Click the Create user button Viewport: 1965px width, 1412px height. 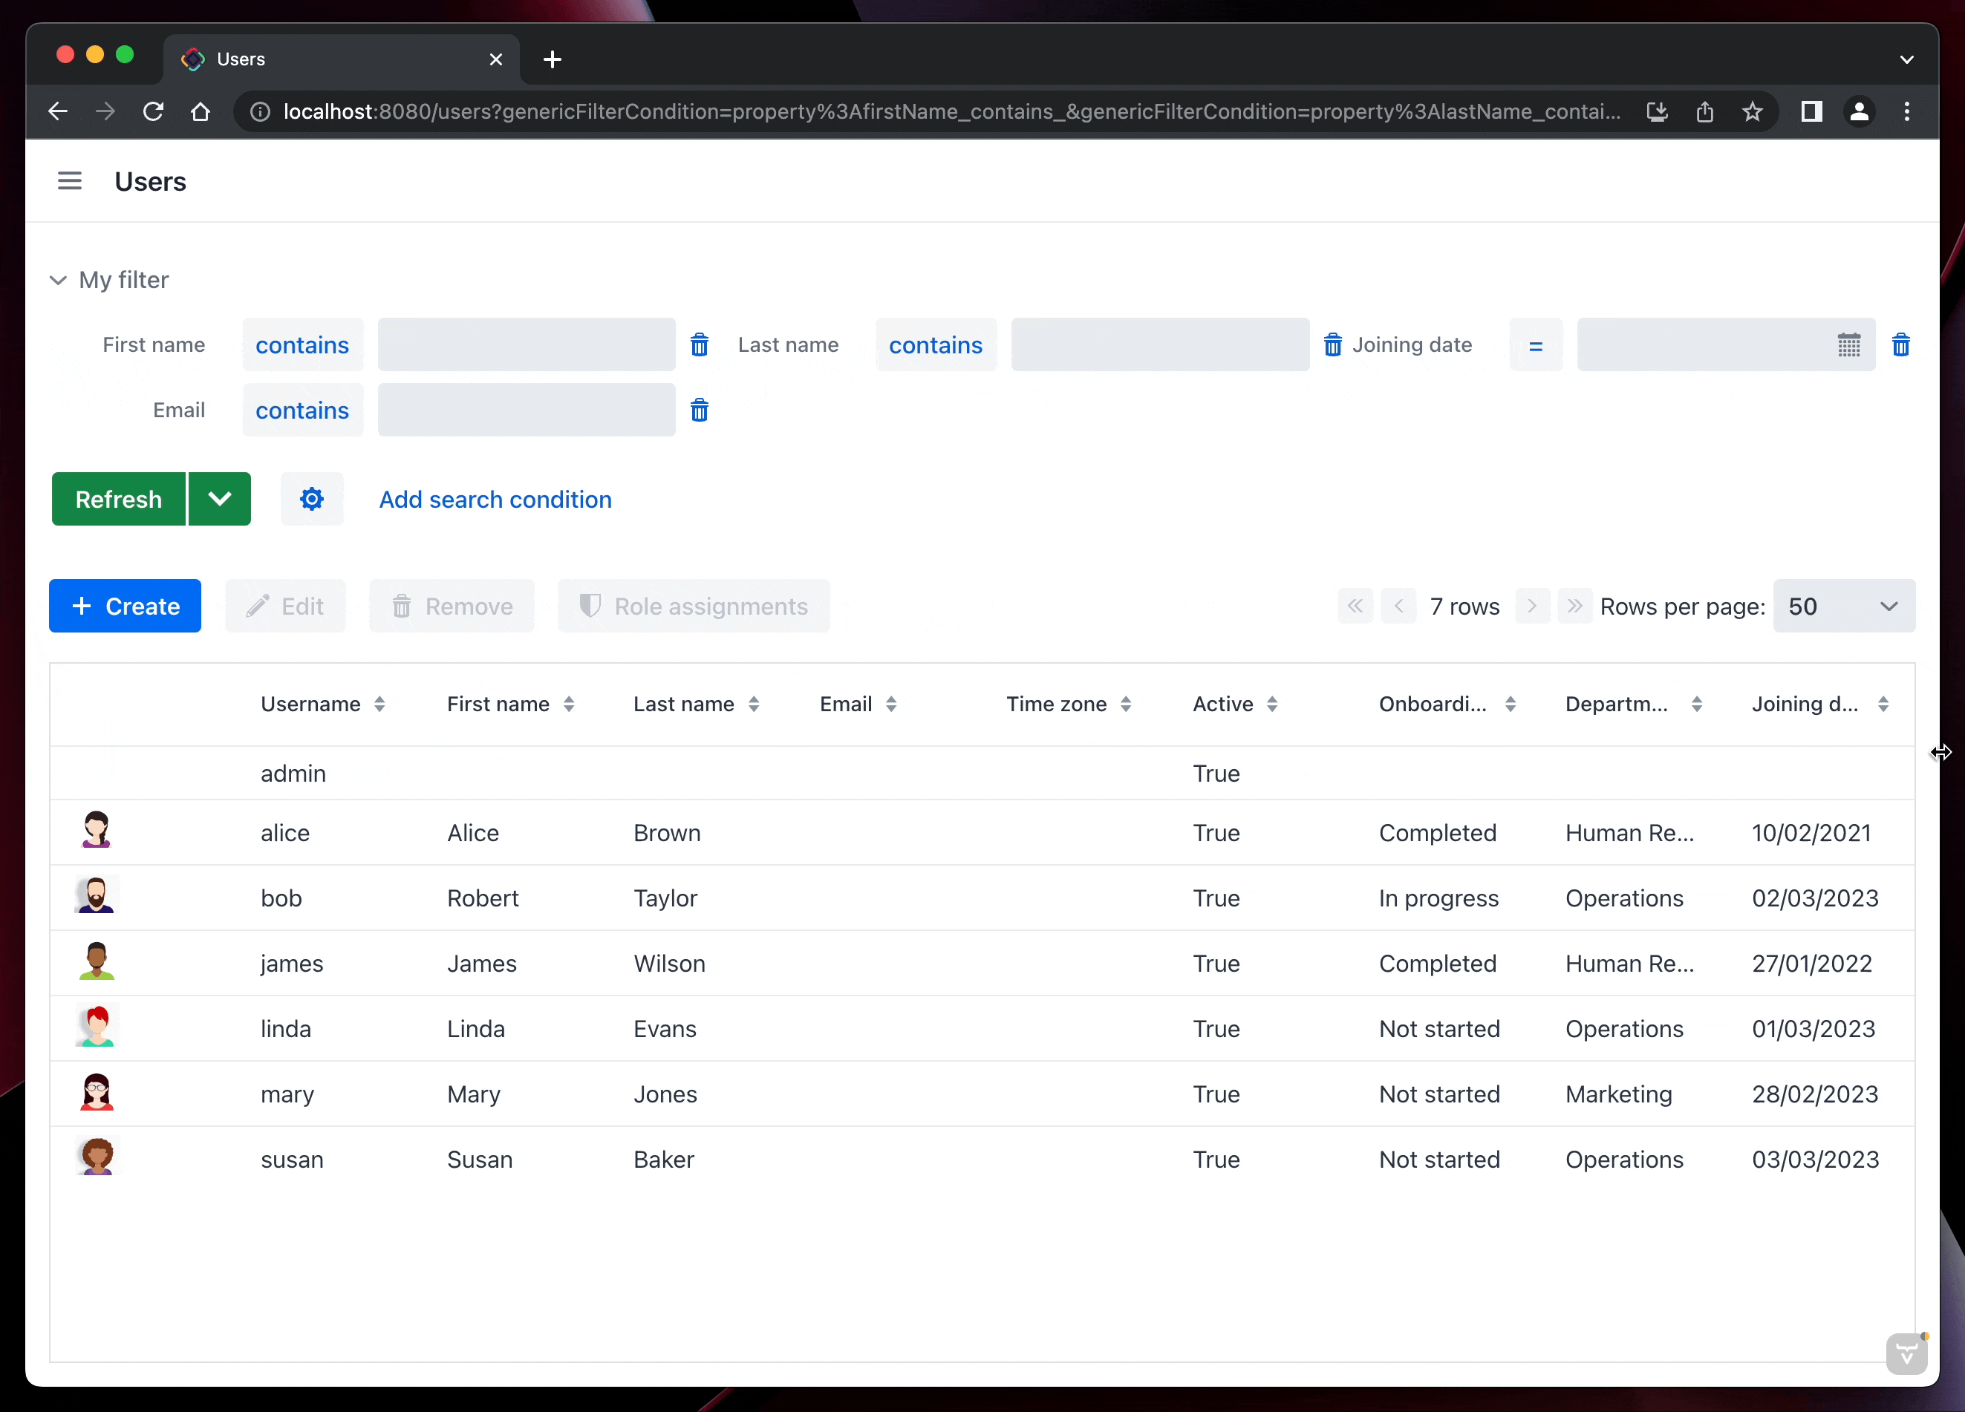click(x=125, y=607)
